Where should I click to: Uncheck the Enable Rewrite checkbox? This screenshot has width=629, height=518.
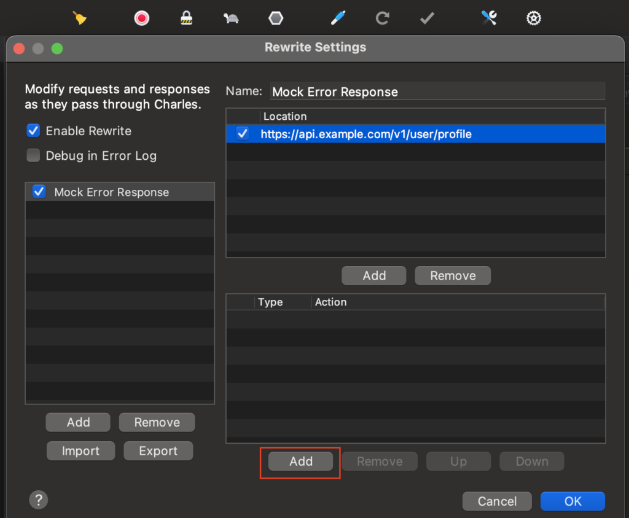(x=33, y=131)
